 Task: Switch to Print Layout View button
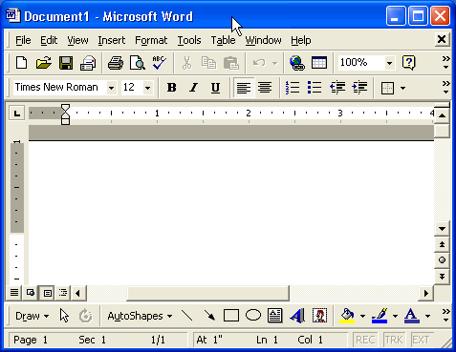tap(47, 293)
